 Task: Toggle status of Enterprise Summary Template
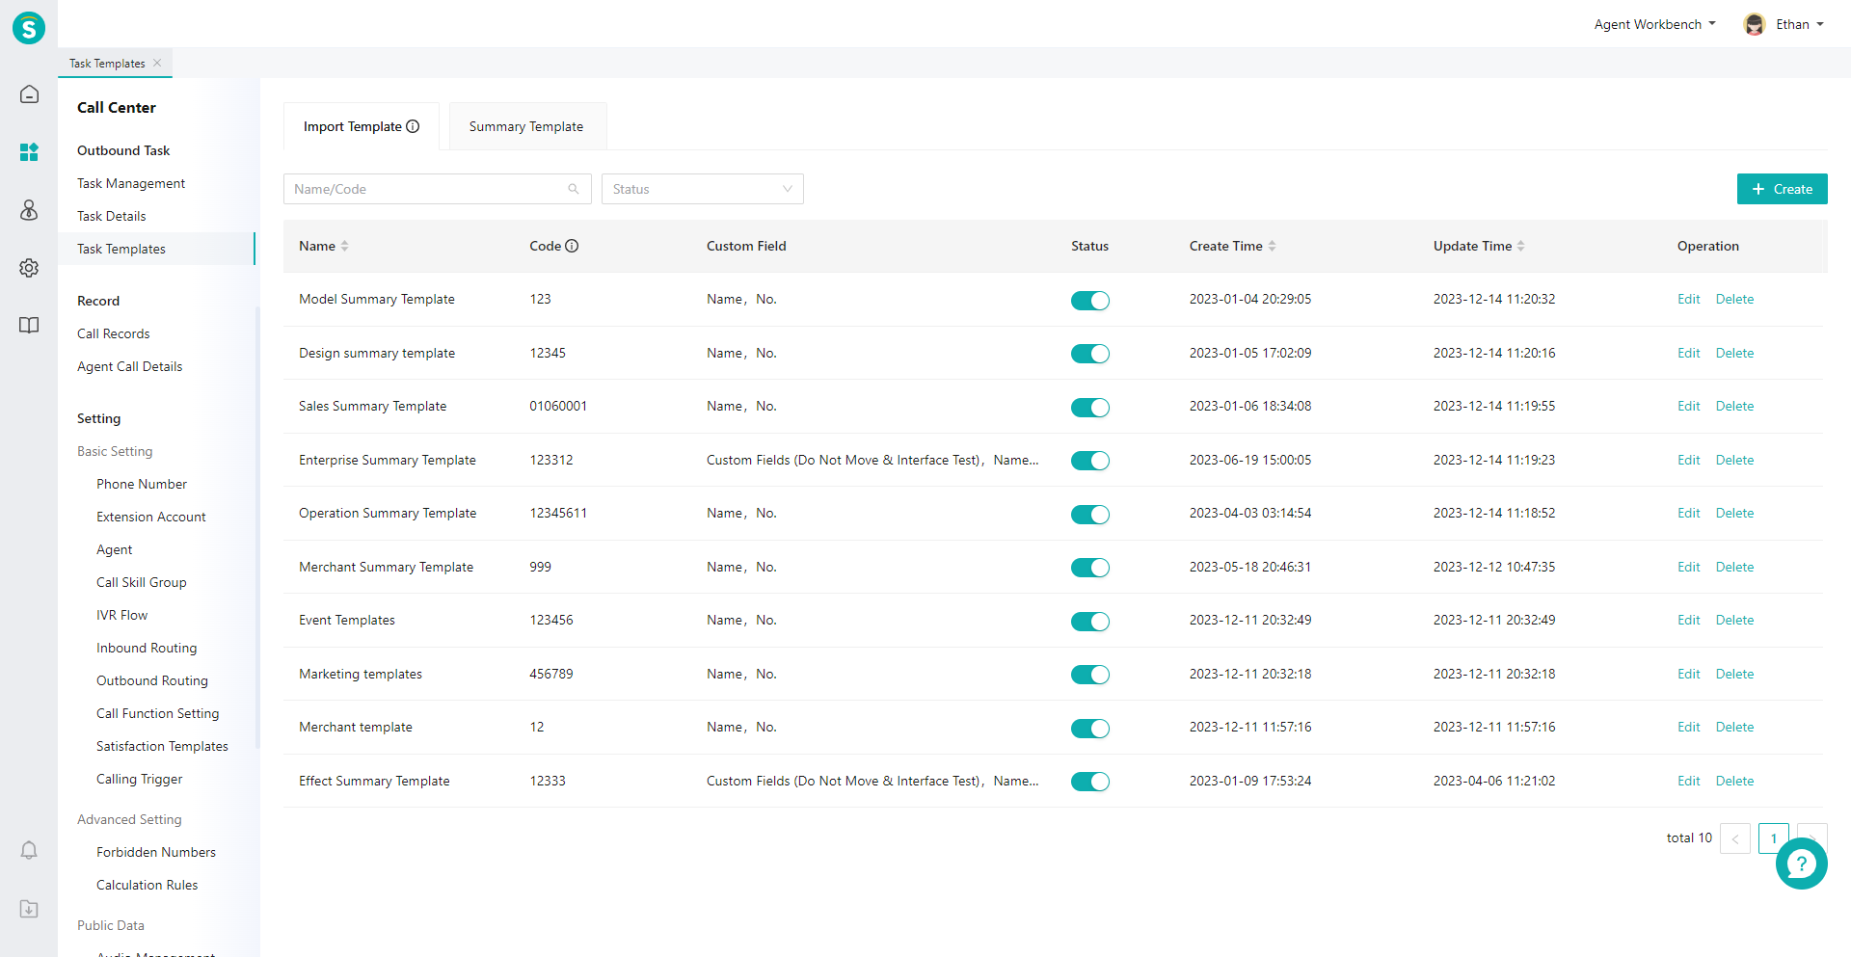pos(1089,461)
